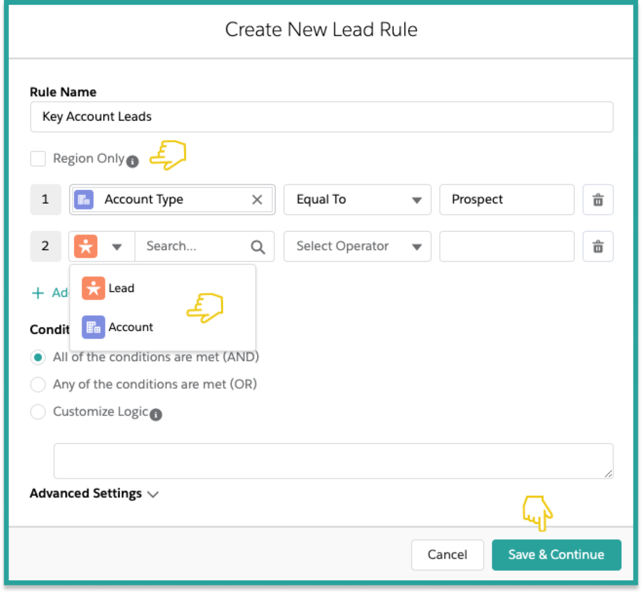
Task: Click the orange Lead object icon in row 2
Action: pyautogui.click(x=85, y=246)
